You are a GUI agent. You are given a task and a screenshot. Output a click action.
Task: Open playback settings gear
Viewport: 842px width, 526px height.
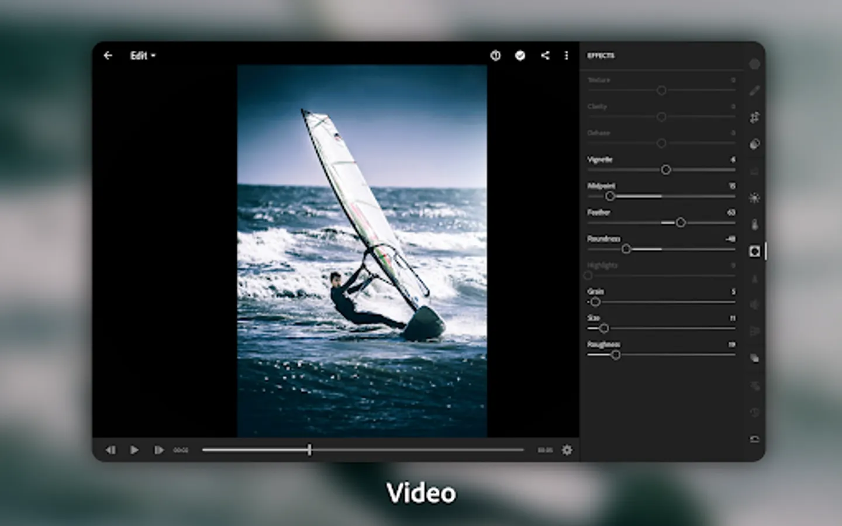click(567, 450)
